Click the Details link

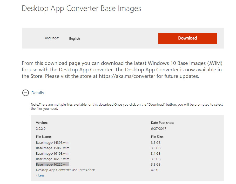pos(37,93)
